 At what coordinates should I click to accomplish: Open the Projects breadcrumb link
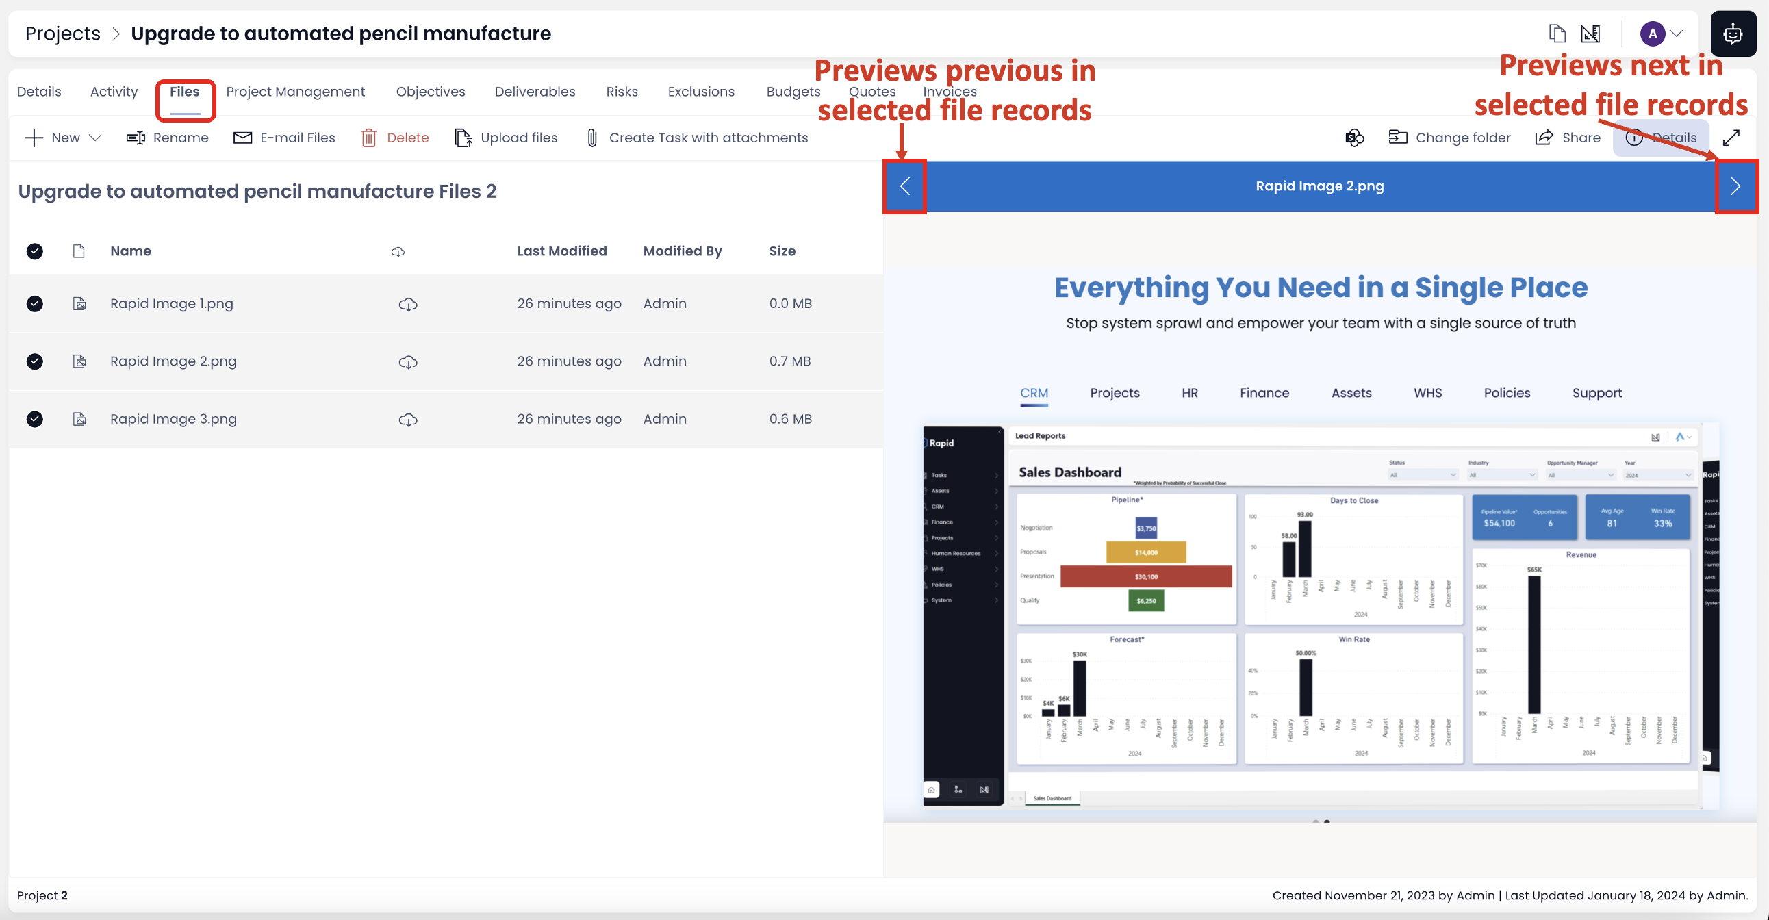pos(62,33)
